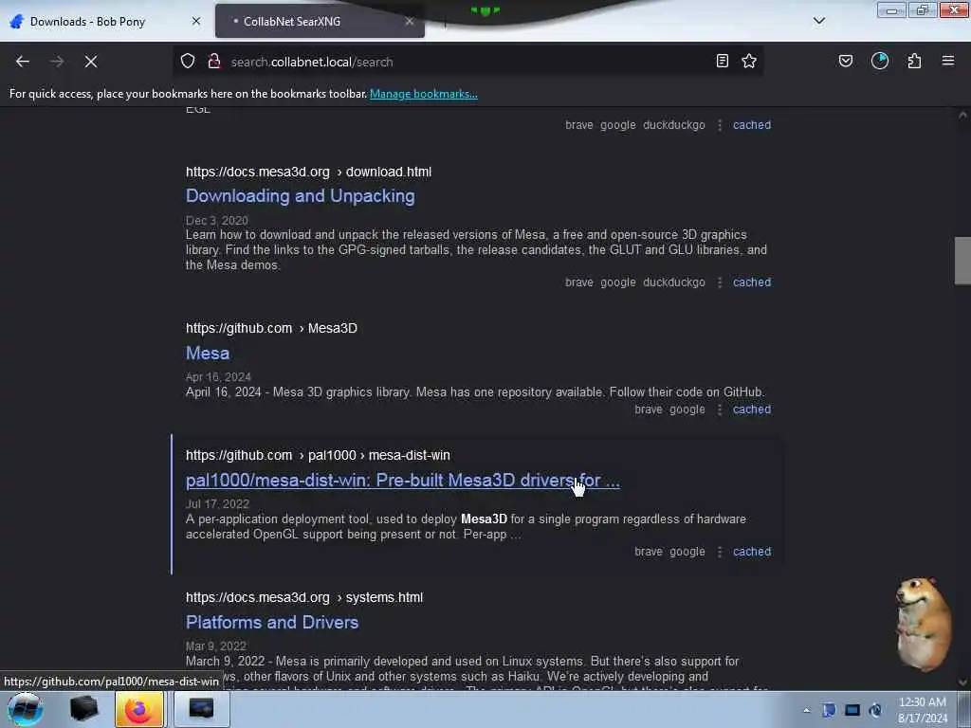Open the Downloading and Unpacking result
Screen dimensions: 971x728
click(301, 195)
